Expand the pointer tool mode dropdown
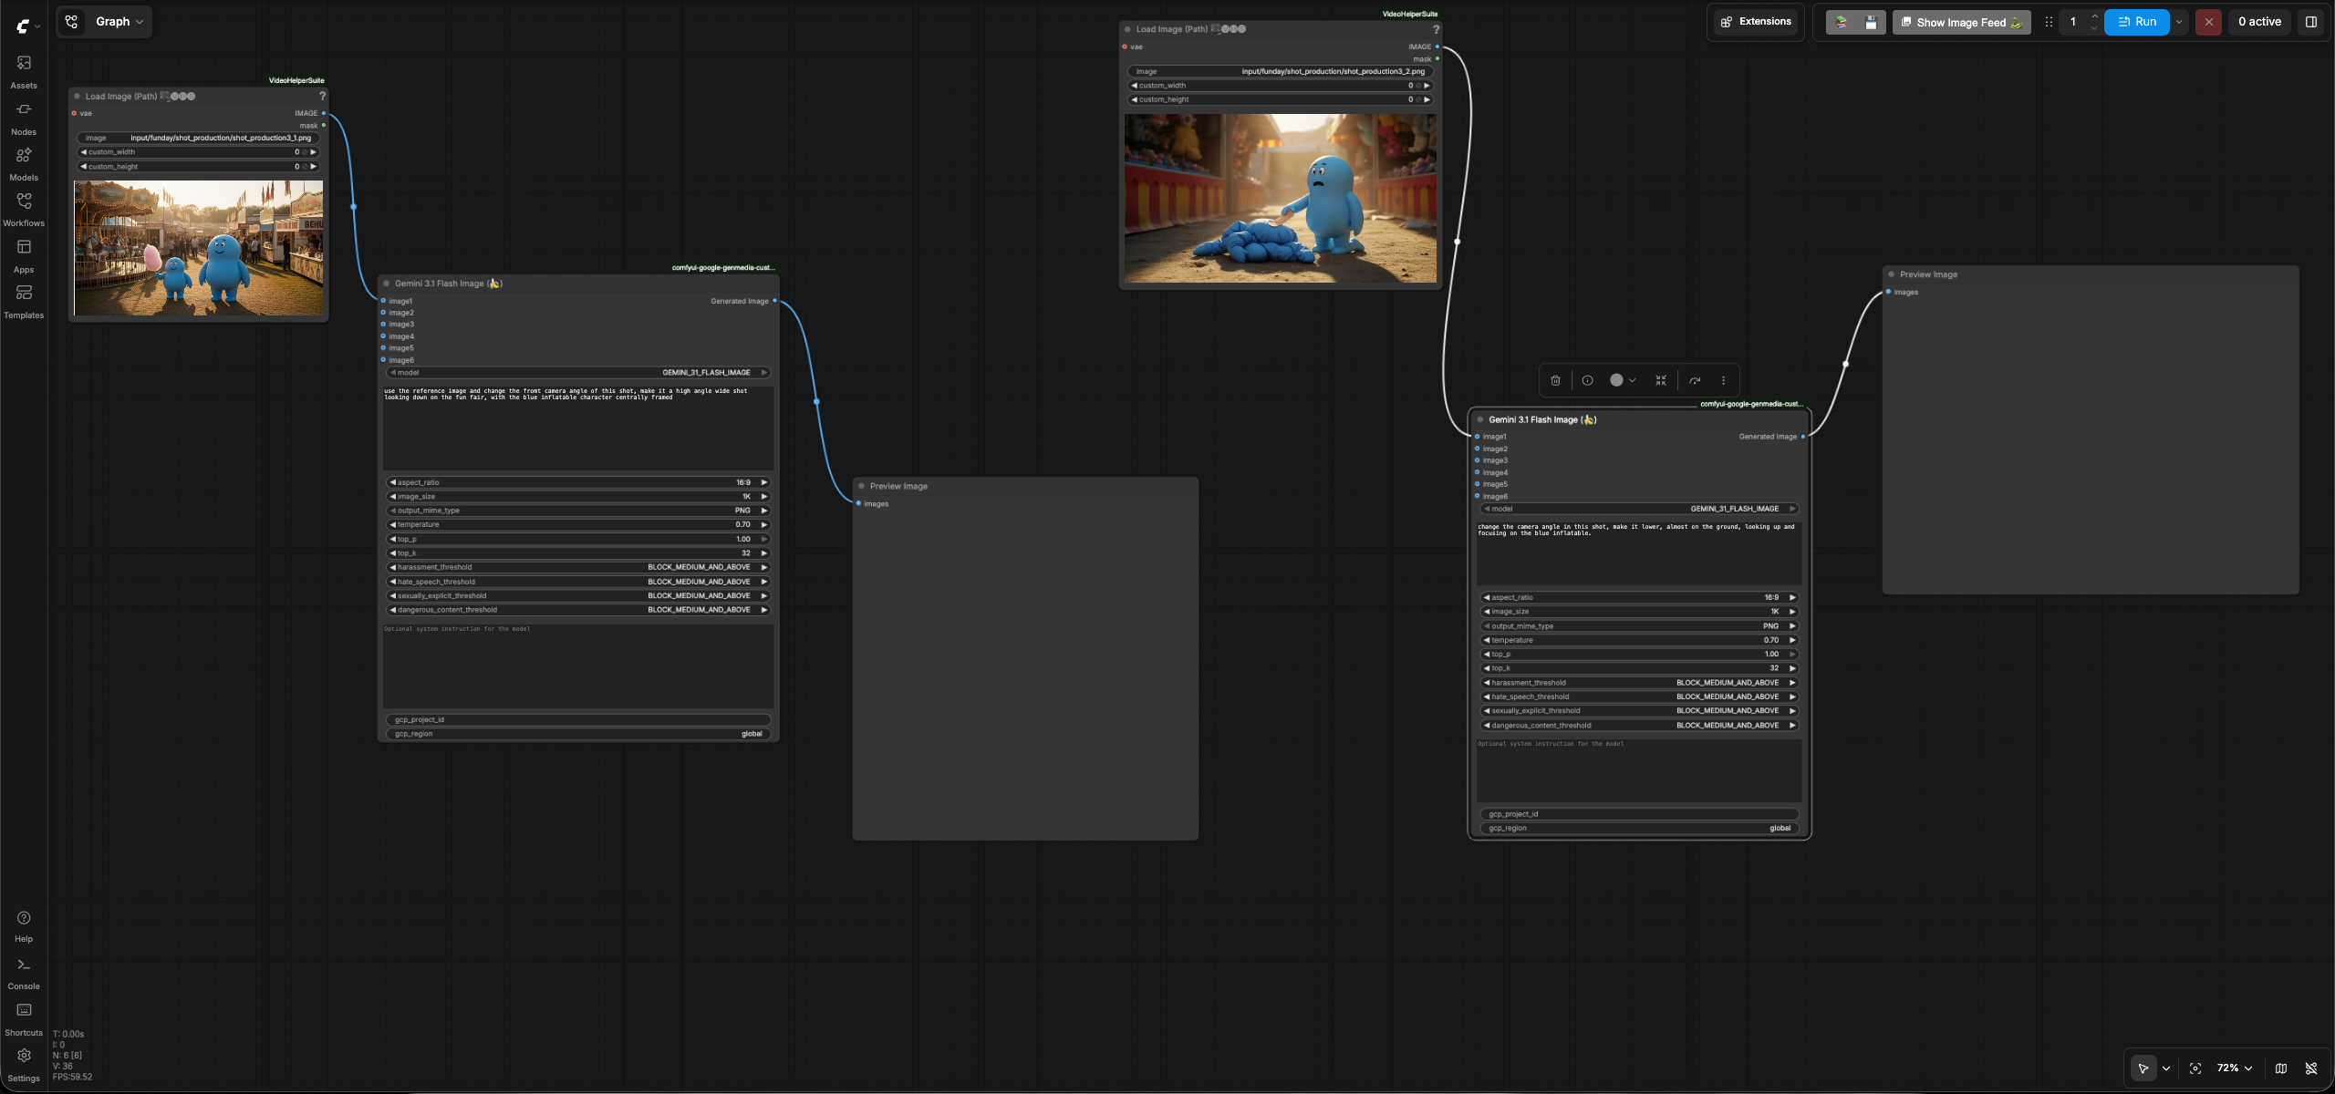The height and width of the screenshot is (1094, 2335). pyautogui.click(x=2166, y=1068)
